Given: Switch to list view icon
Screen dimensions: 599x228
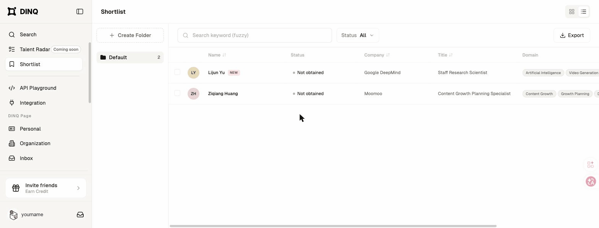Looking at the screenshot, I should (584, 12).
